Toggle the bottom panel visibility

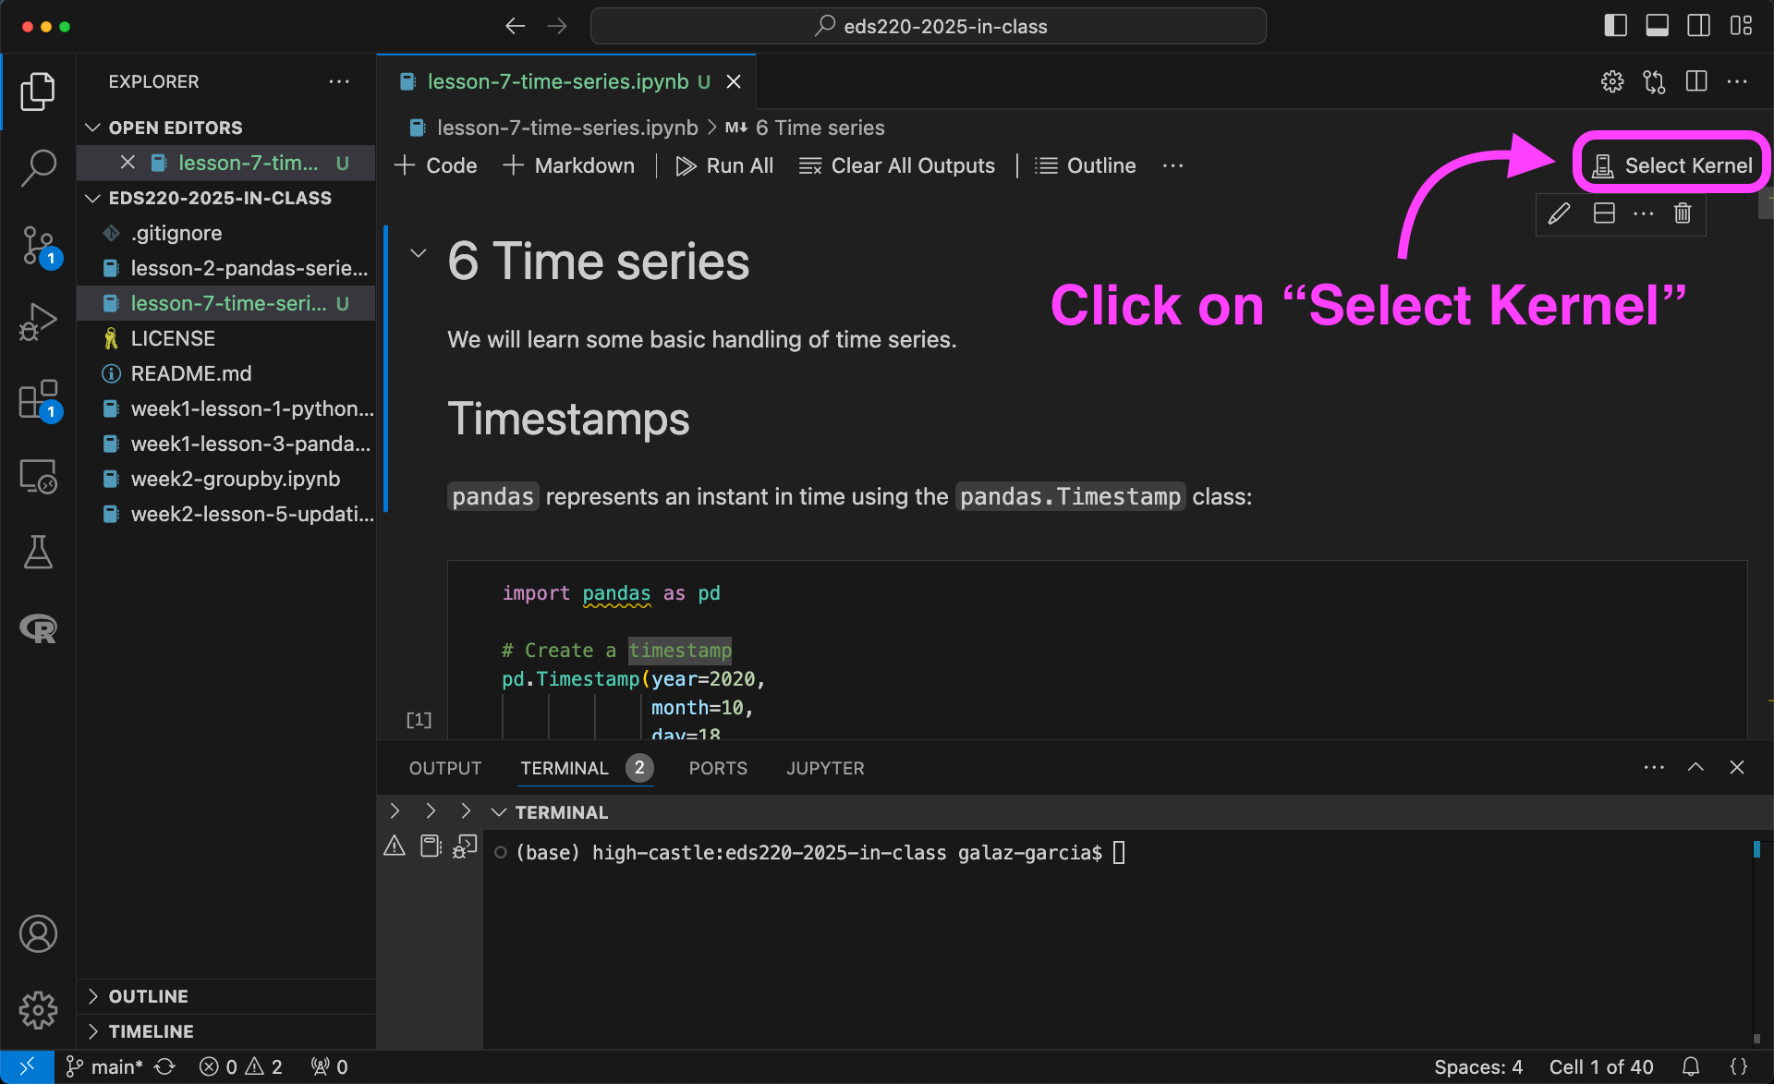[1657, 26]
